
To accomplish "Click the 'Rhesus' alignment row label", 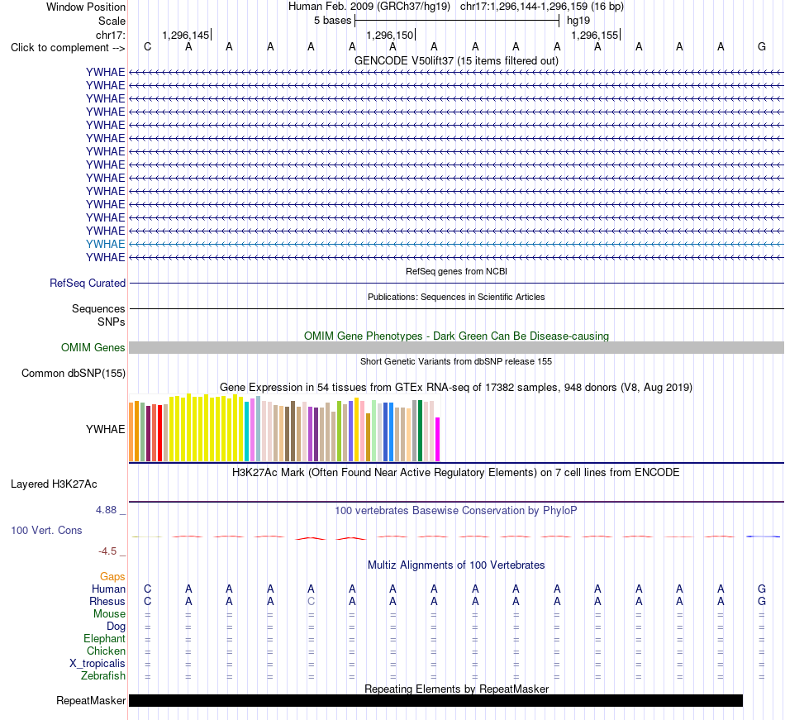I will point(107,601).
